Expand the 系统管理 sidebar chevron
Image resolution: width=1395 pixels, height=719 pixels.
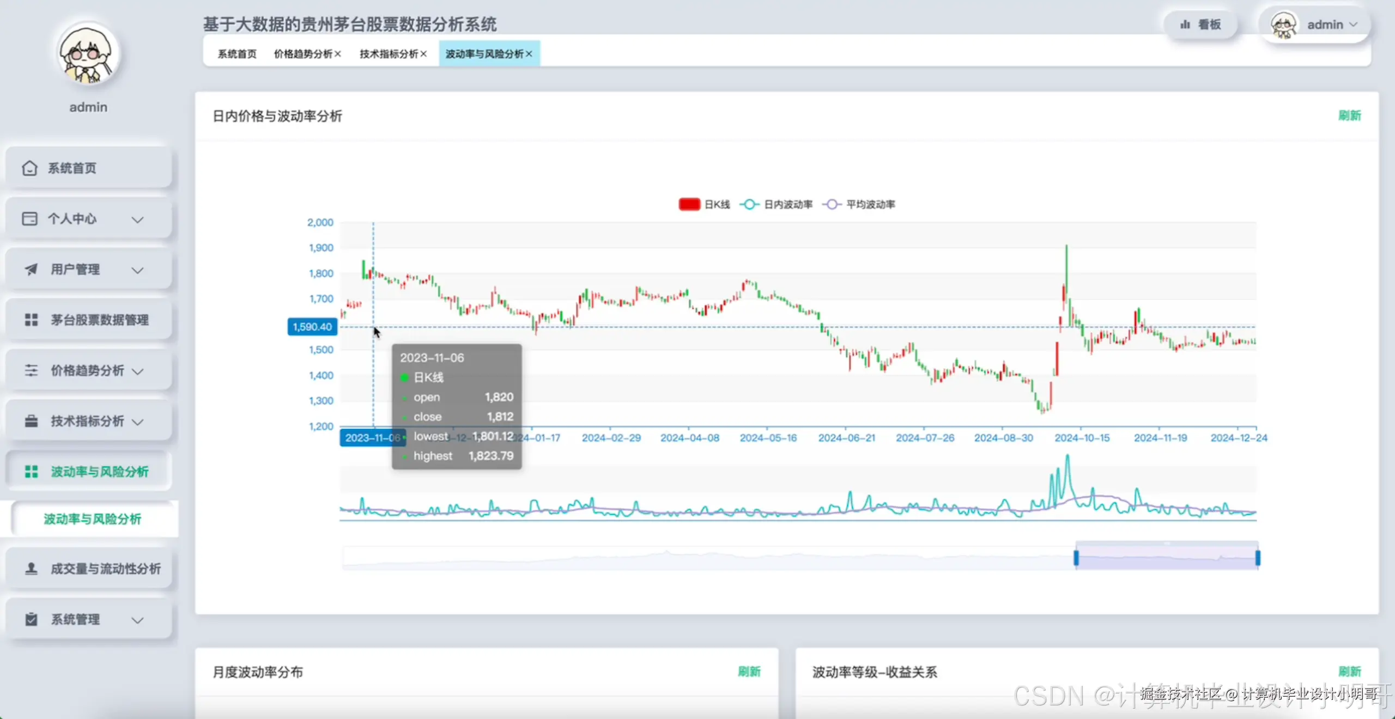(x=138, y=620)
